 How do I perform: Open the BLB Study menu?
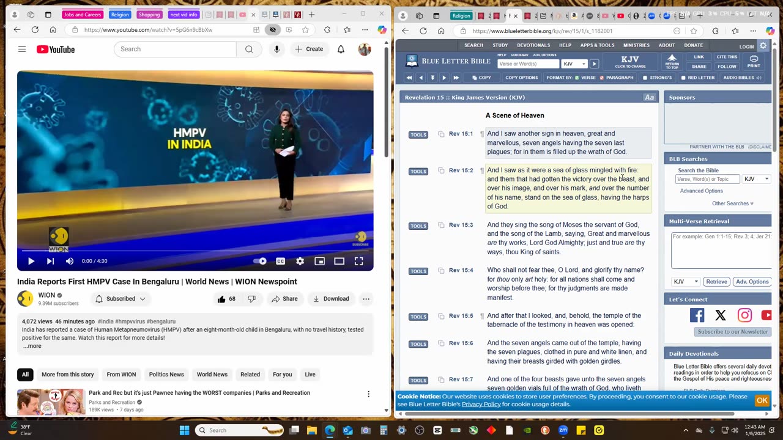click(x=500, y=45)
